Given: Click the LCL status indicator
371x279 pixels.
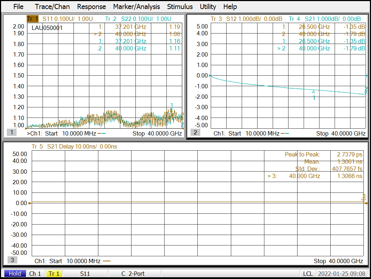Looking at the screenshot, I should pyautogui.click(x=307, y=274).
